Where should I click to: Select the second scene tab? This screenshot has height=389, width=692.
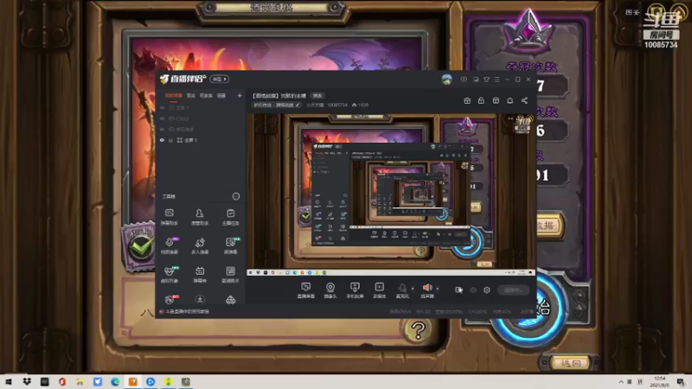(190, 96)
